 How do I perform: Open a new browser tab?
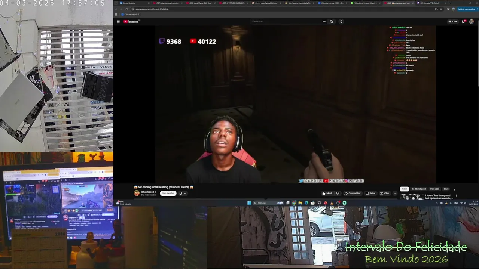(x=451, y=3)
